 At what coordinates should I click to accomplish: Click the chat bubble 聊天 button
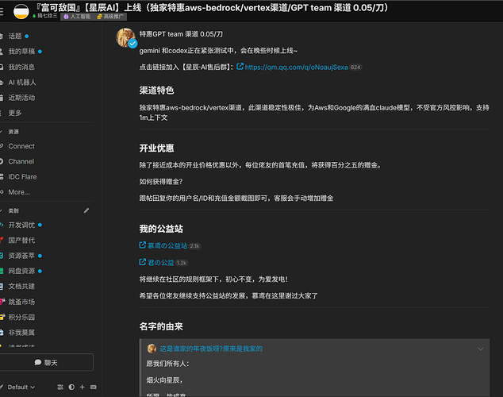(x=46, y=362)
